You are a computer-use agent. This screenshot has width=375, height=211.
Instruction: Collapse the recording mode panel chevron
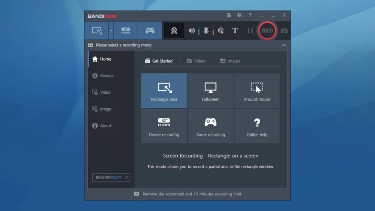click(284, 45)
